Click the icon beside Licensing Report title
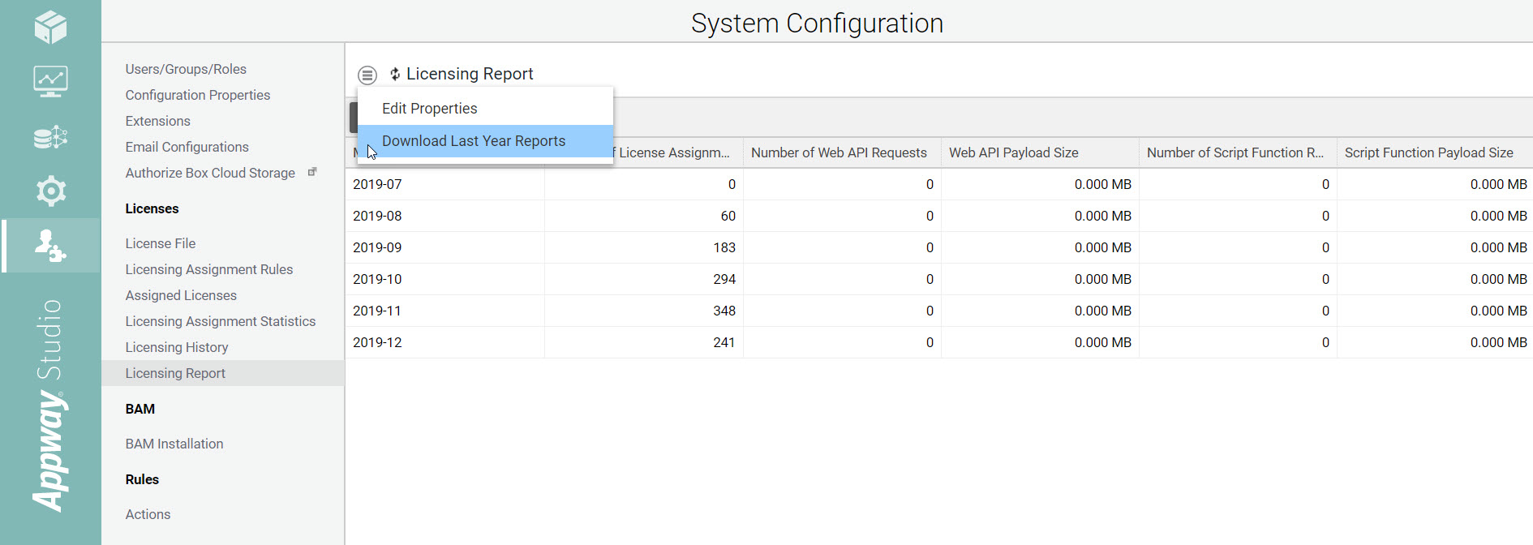 (395, 75)
